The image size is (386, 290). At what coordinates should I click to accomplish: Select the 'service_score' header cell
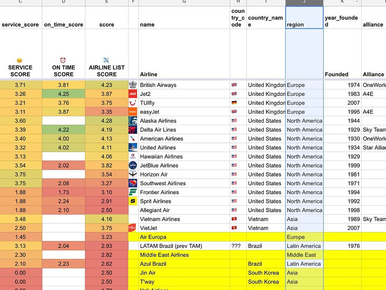pos(21,17)
